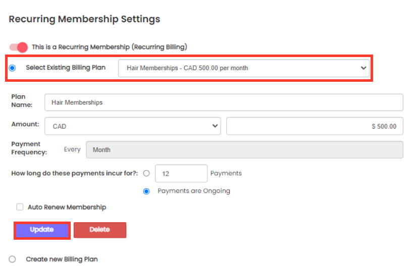Enable the Auto Renew Membership checkbox
Viewport: 418px width, 266px height.
20,207
